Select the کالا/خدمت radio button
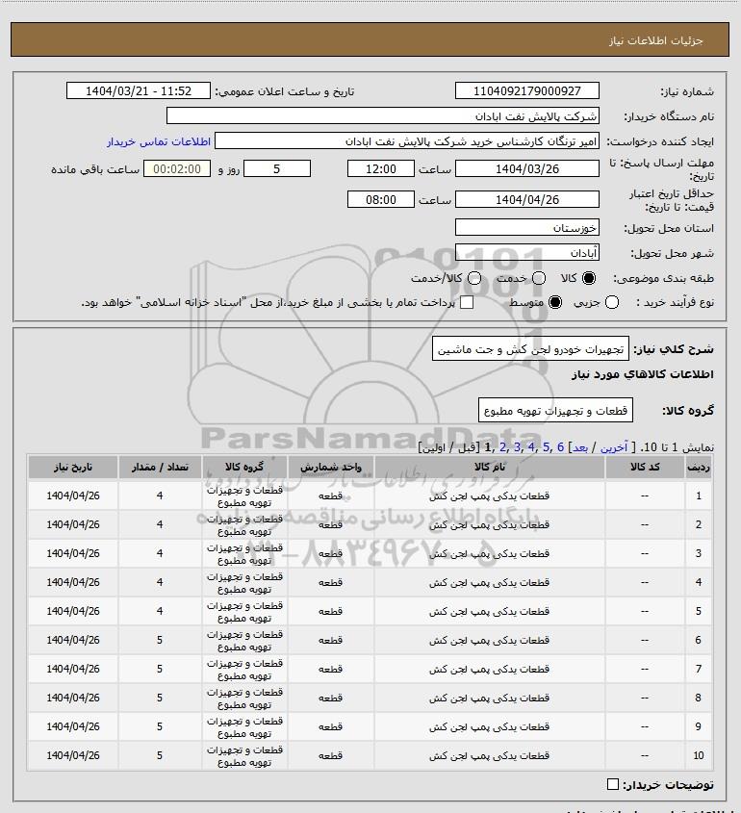The height and width of the screenshot is (813, 741). (473, 278)
